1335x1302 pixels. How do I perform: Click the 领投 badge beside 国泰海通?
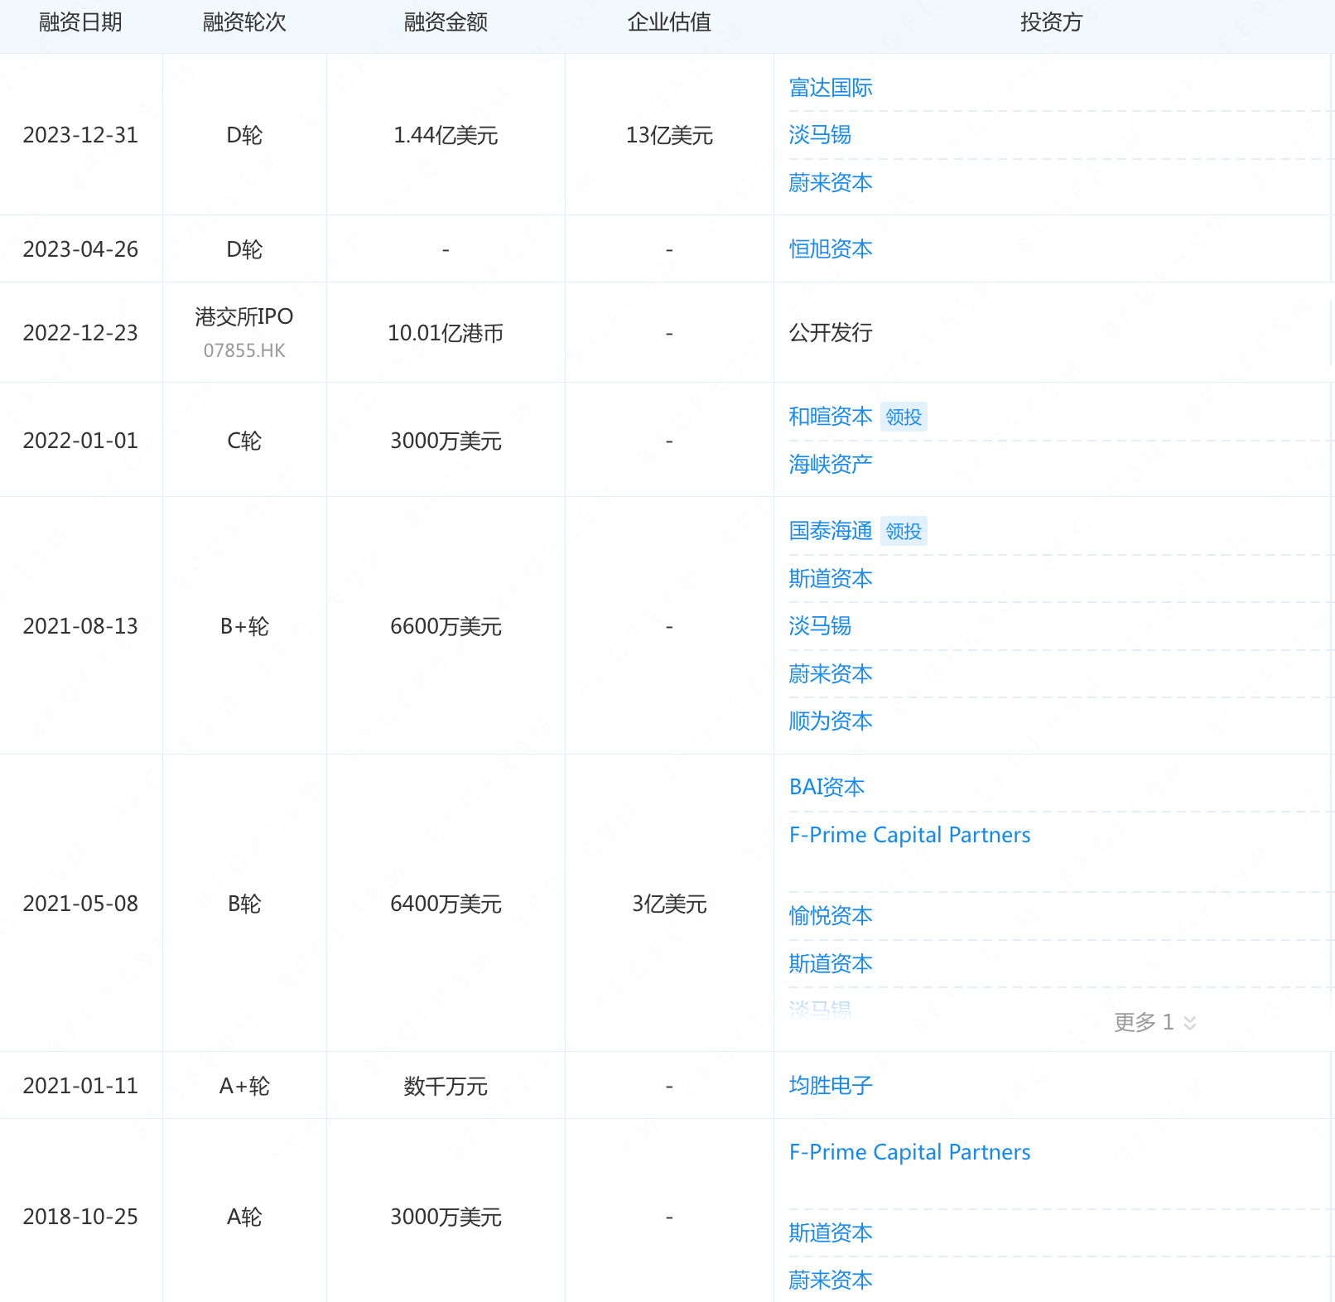pos(903,531)
